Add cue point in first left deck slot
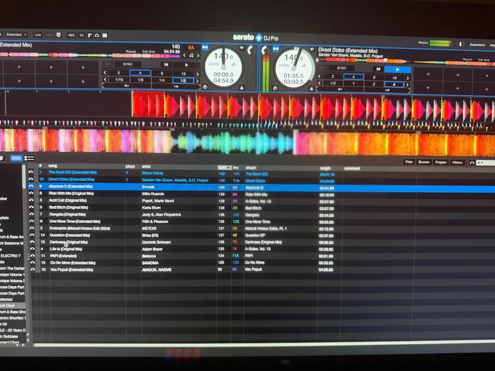Screen dimensions: 495x371 [x=19, y=67]
